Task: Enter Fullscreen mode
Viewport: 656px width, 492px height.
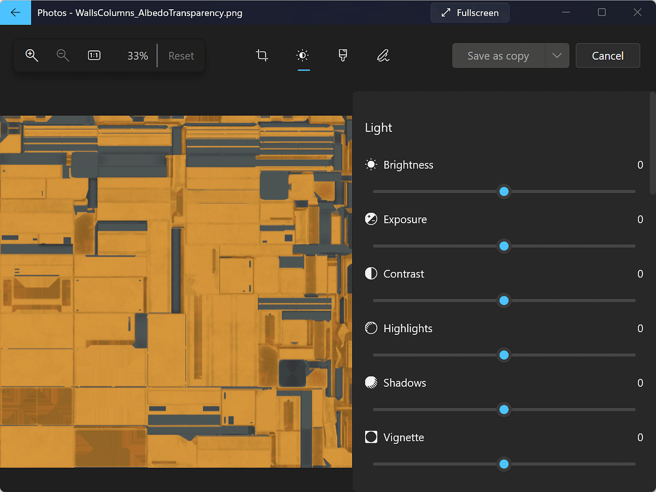Action: pyautogui.click(x=470, y=12)
